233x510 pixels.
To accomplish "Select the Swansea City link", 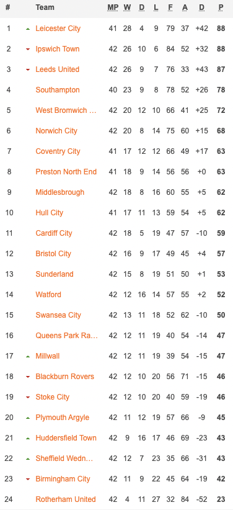I will (x=58, y=315).
